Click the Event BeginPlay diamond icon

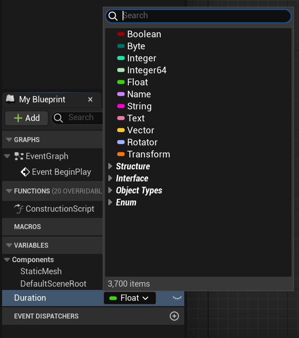pos(25,172)
